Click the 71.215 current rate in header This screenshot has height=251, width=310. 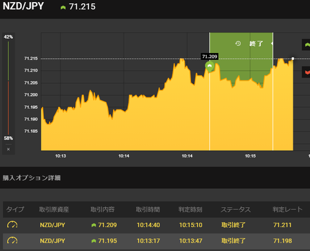(x=82, y=7)
